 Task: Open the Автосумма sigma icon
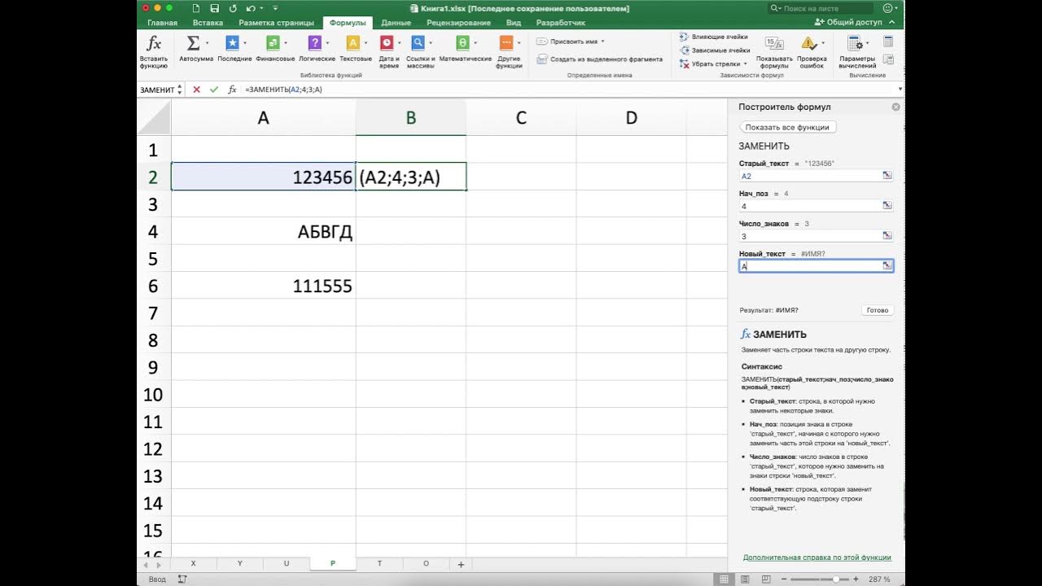[x=193, y=43]
